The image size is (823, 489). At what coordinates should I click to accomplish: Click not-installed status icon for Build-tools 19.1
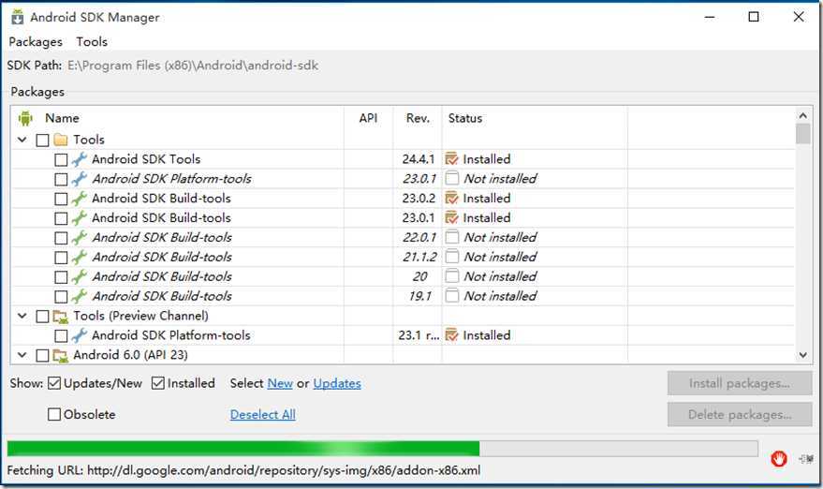452,295
